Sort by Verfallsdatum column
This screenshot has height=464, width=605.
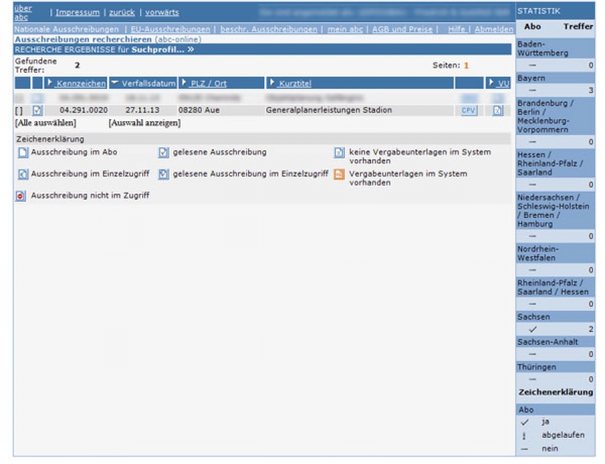(149, 83)
